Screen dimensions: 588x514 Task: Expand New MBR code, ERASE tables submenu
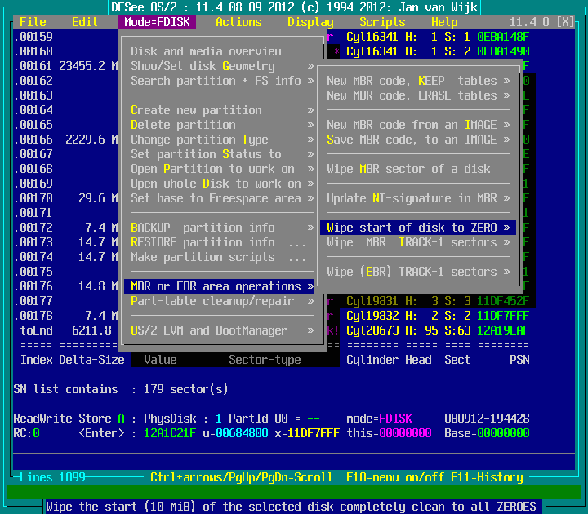click(x=417, y=95)
